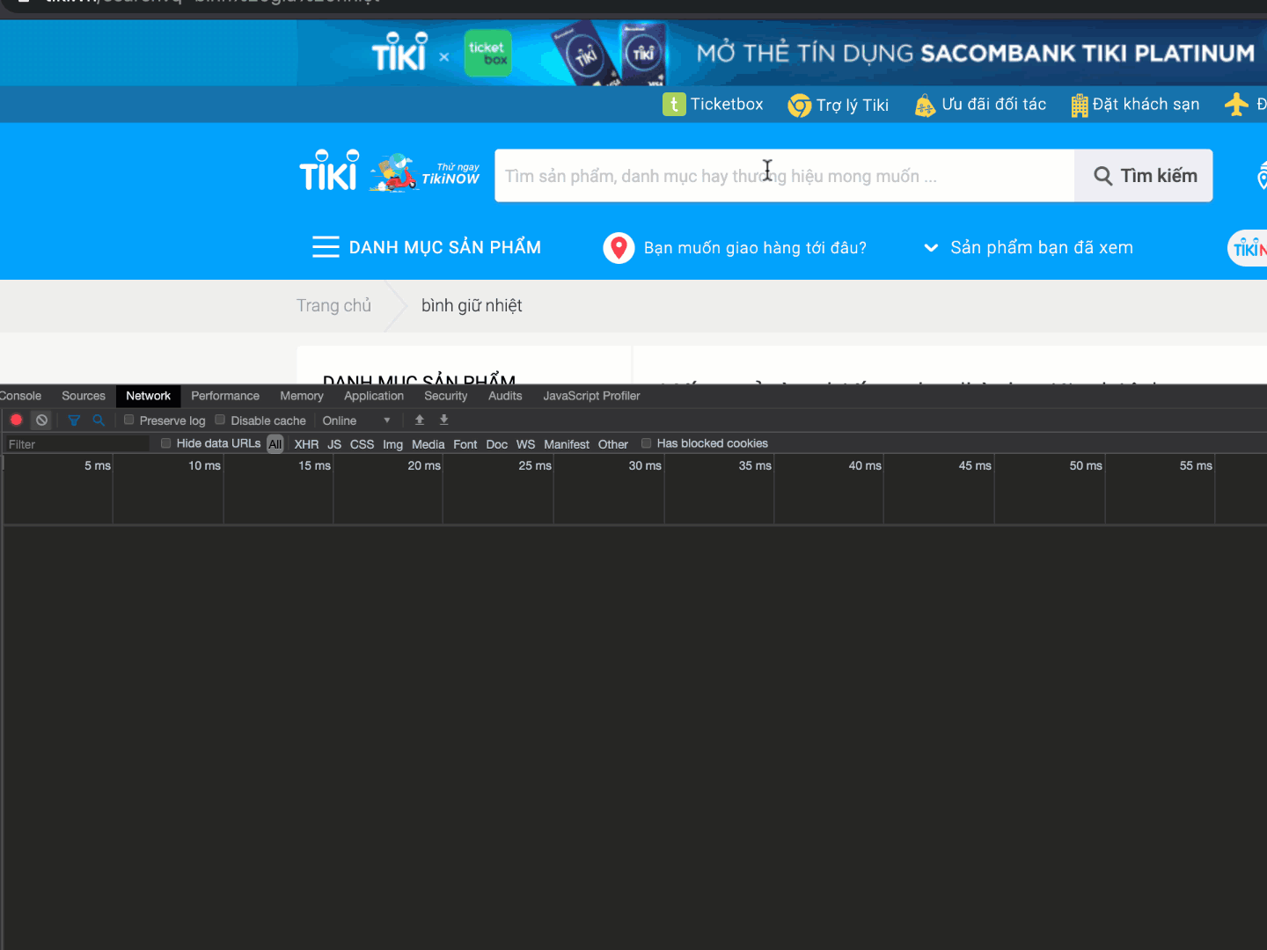
Task: Open the Online throttling dropdown
Action: click(356, 420)
